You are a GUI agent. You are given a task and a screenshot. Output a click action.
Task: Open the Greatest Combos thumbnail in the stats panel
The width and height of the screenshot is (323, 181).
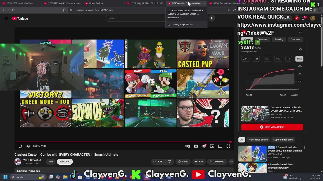click(255, 114)
